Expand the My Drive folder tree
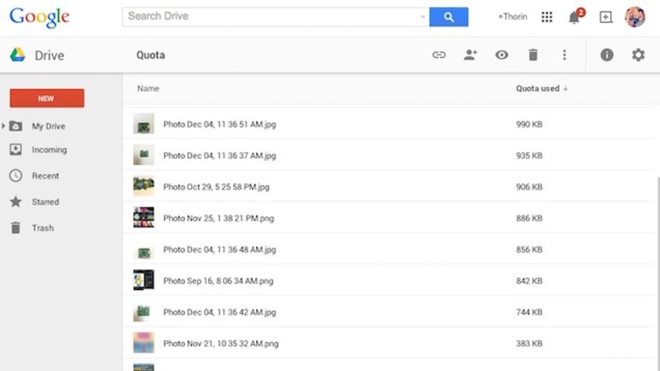Screen dimensions: 660x371 click(x=4, y=126)
